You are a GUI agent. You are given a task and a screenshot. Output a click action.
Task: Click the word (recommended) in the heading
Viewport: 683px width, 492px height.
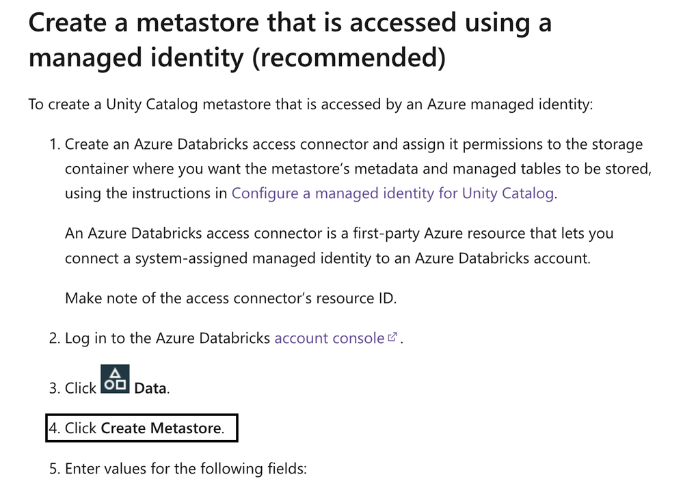pos(349,57)
